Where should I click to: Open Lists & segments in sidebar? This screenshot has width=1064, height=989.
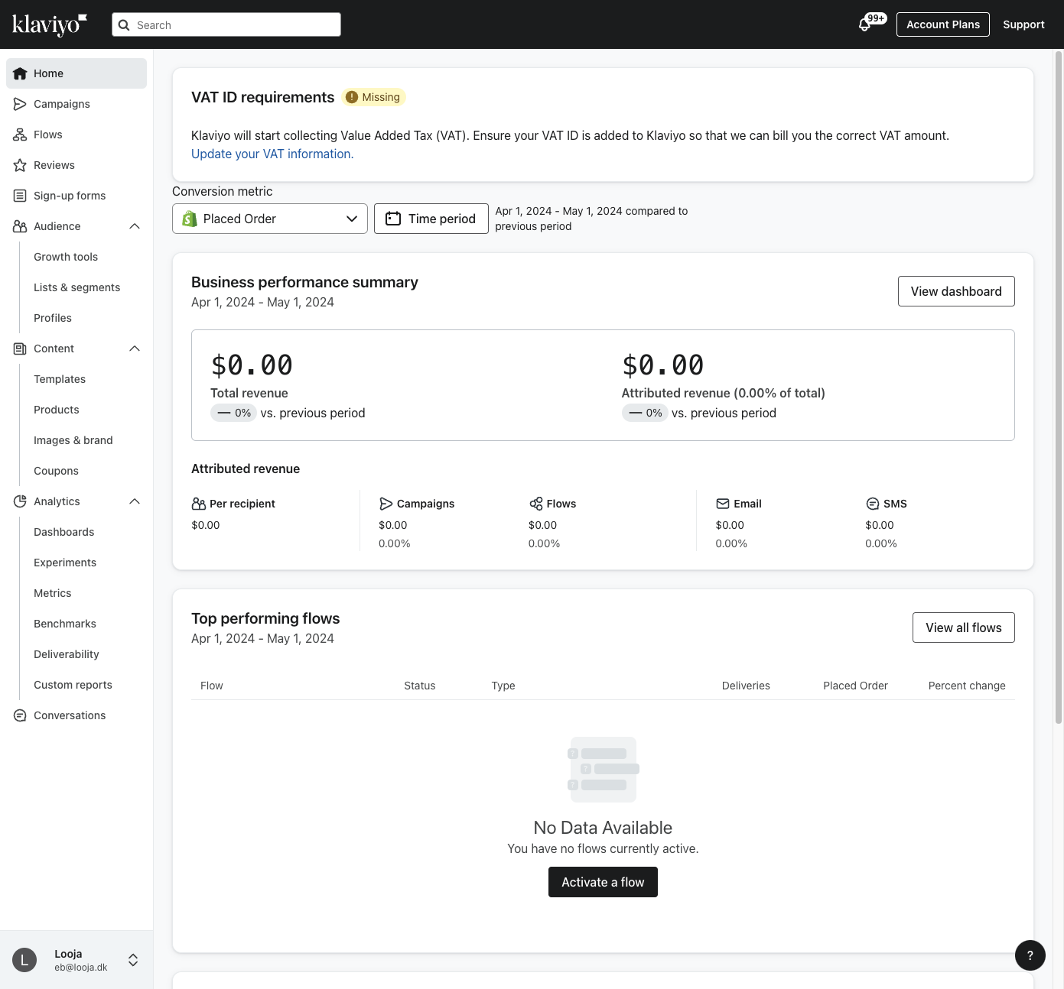coord(76,287)
